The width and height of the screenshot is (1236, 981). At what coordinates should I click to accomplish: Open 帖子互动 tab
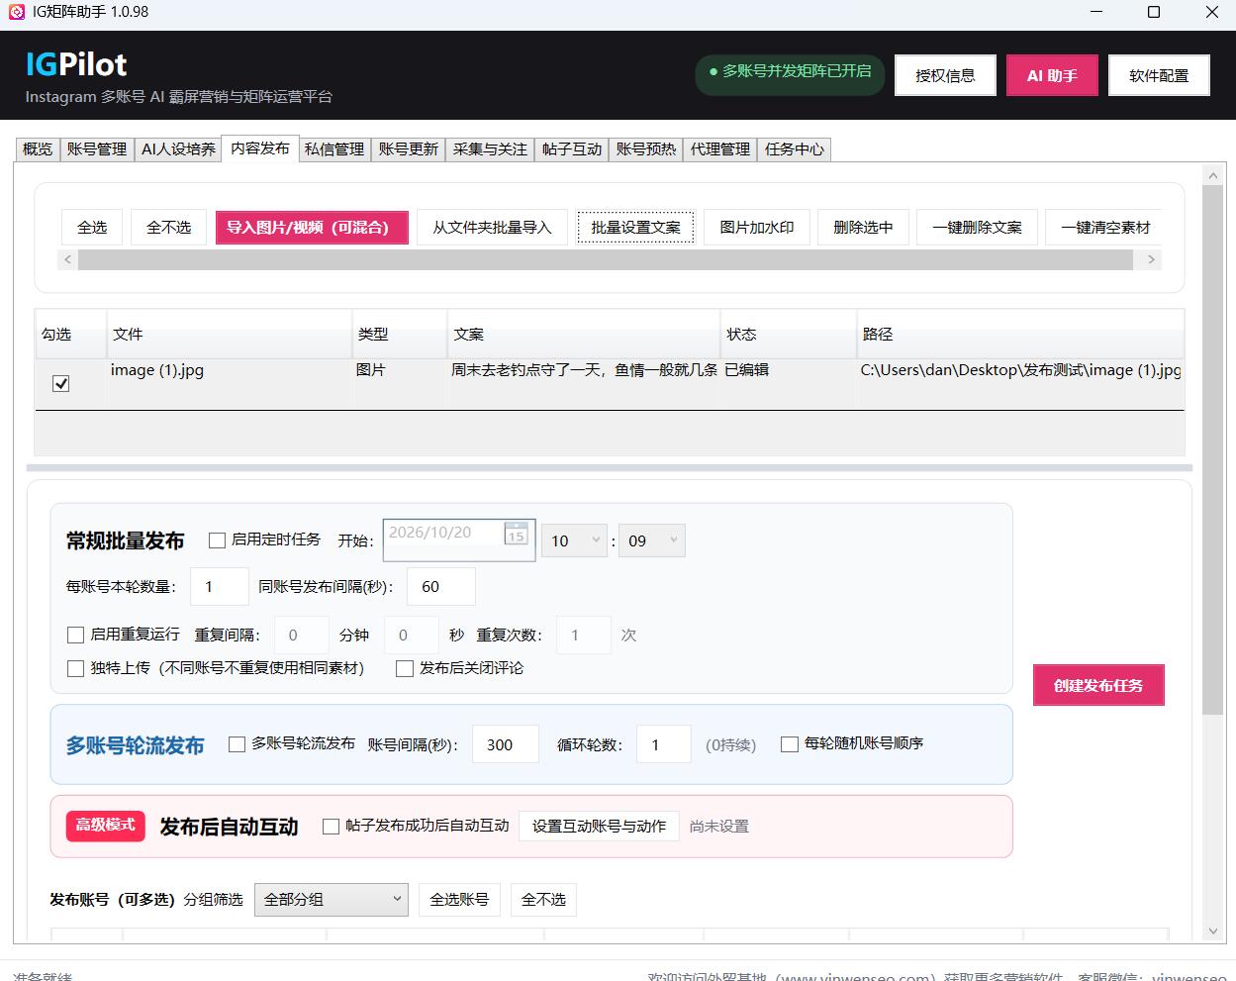[572, 149]
